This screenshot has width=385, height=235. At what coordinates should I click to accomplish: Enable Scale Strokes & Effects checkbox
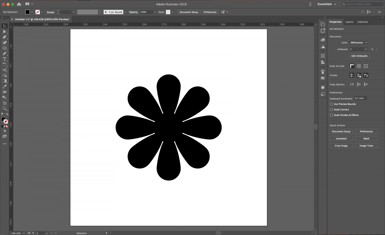tap(331, 115)
